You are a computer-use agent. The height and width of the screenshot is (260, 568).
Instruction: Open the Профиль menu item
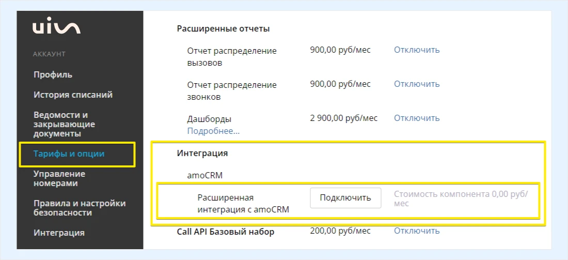[x=53, y=75]
